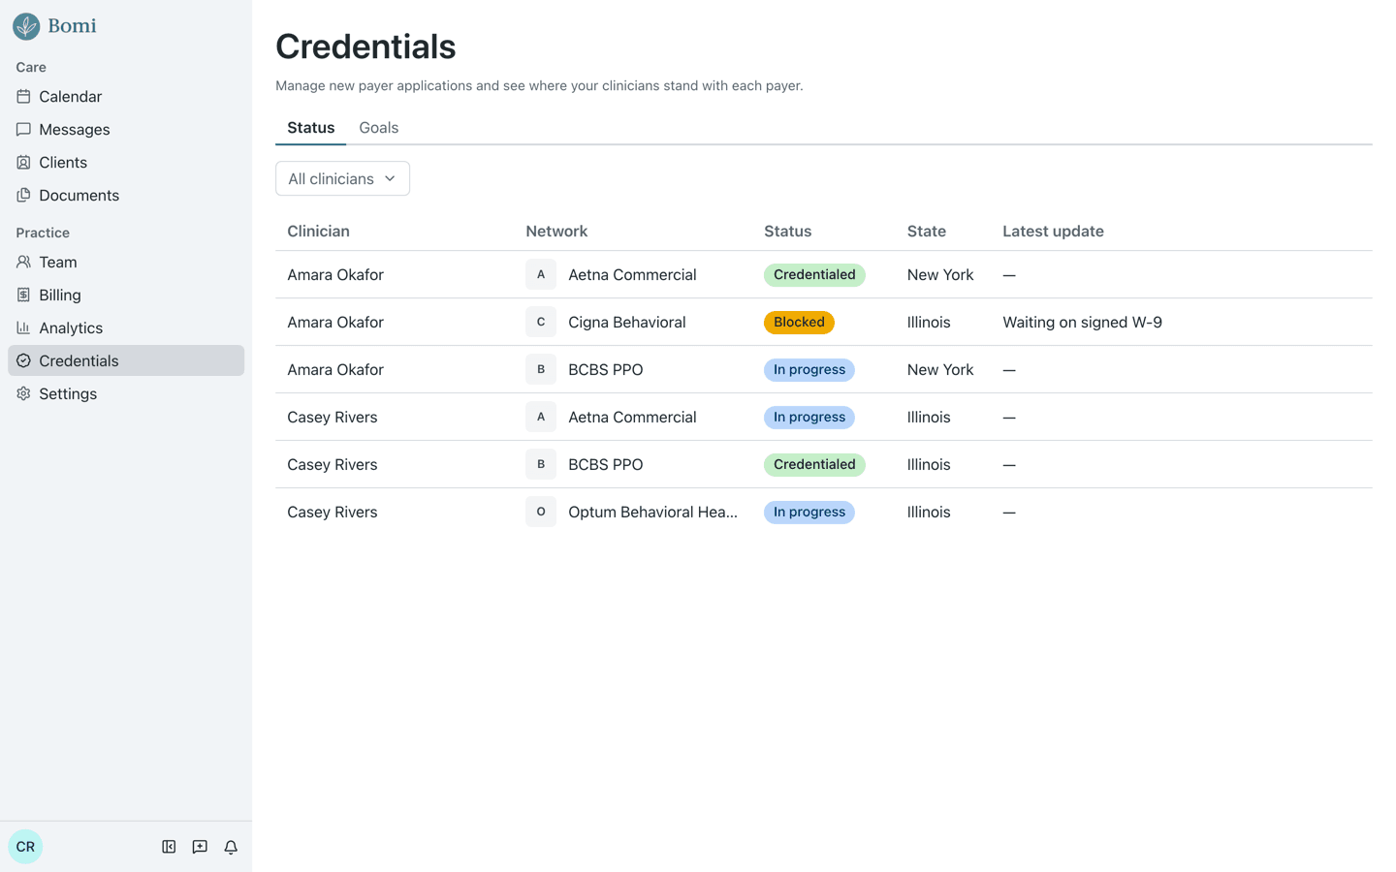
Task: Click the O badge beside Optum Behavioral Health
Action: point(541,513)
